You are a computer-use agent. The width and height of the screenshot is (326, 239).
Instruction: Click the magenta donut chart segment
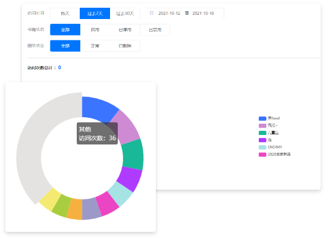click(107, 204)
